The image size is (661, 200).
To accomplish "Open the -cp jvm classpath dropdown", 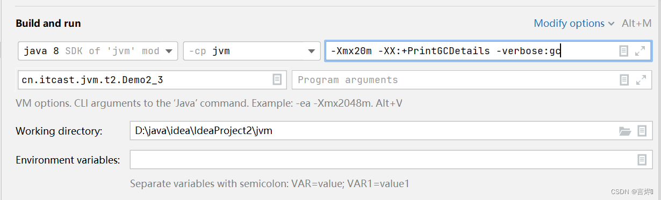I will coord(251,51).
